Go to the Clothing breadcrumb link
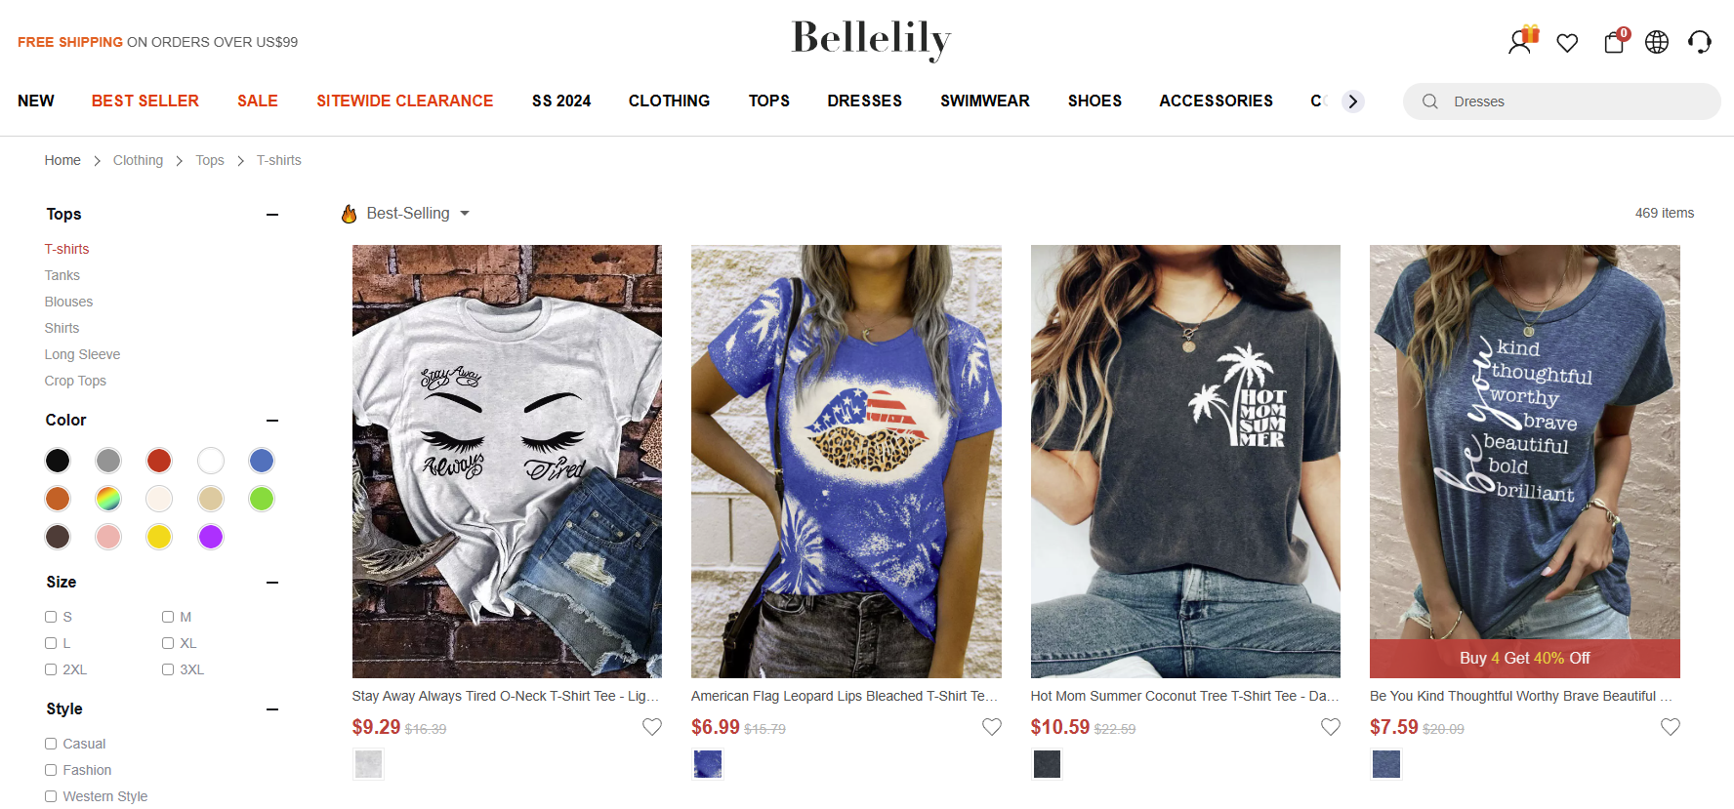 pyautogui.click(x=139, y=160)
